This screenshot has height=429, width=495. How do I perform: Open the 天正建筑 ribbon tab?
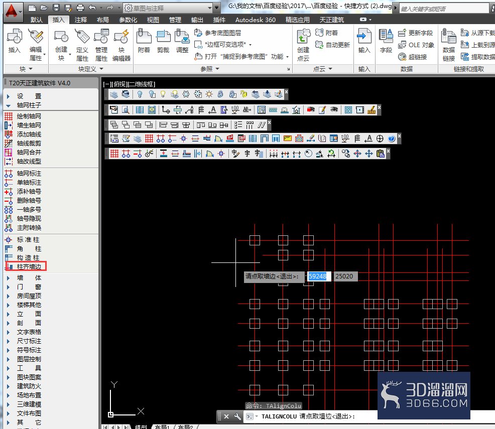tap(331, 20)
